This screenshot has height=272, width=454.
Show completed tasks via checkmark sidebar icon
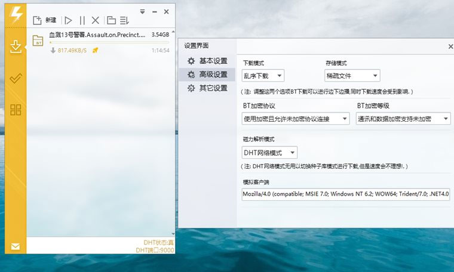[x=16, y=78]
